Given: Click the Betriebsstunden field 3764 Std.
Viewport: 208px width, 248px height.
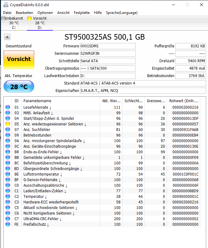Looking at the screenshot, I should (191, 76).
